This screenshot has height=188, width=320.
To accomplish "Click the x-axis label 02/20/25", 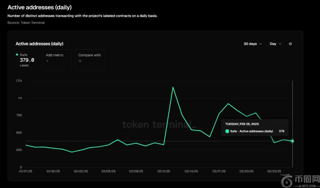I will coord(247,172).
